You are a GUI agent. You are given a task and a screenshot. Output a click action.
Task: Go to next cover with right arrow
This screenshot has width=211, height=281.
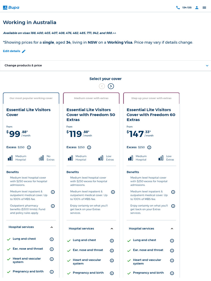[x=111, y=86]
